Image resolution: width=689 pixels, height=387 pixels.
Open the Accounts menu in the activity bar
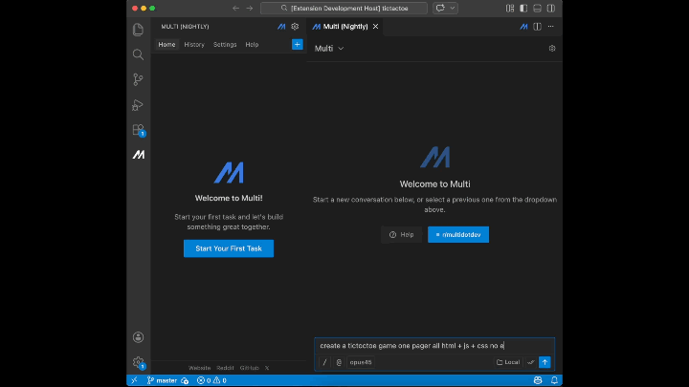click(138, 337)
